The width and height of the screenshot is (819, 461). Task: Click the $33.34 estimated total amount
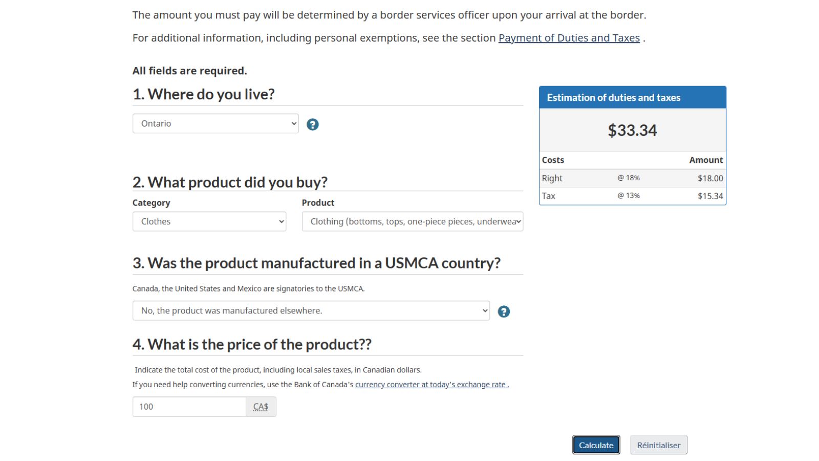pos(632,130)
